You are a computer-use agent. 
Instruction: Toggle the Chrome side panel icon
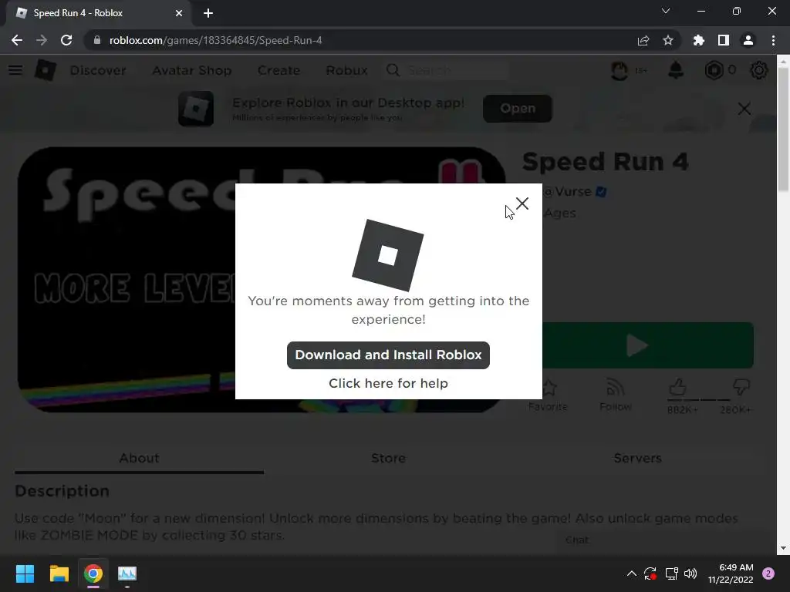724,40
